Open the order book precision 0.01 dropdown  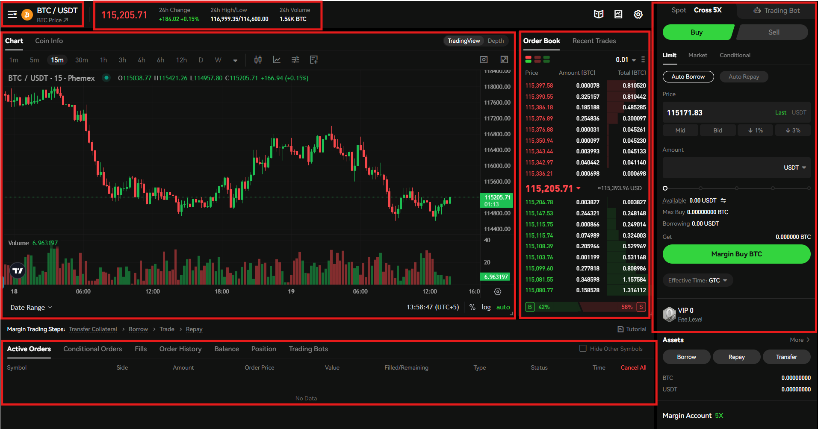[625, 60]
